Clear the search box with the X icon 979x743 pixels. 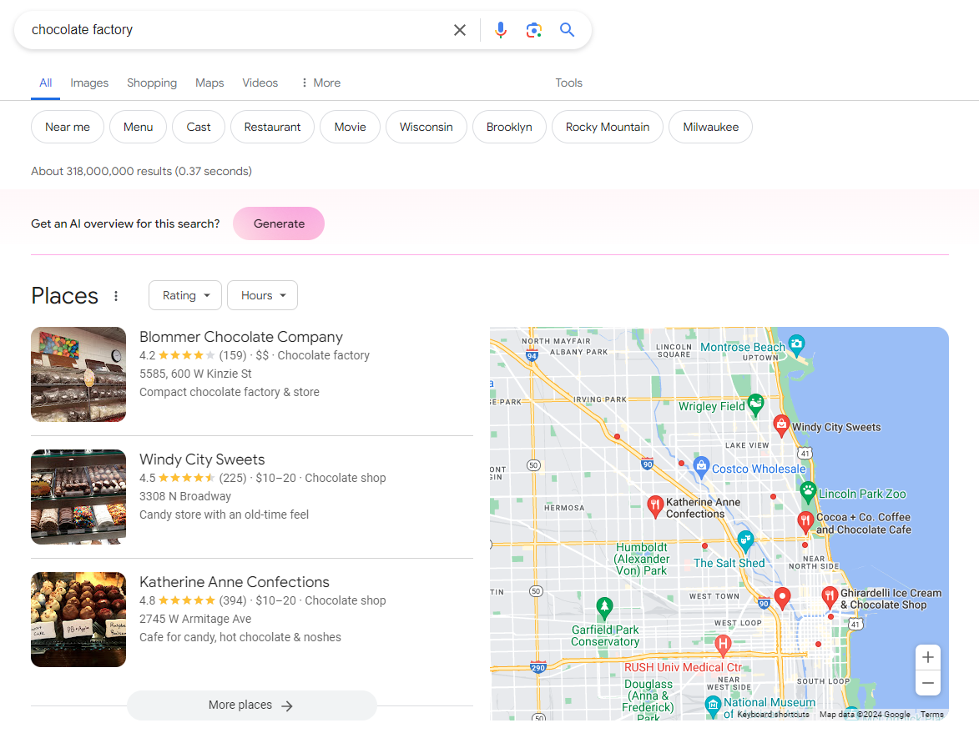(x=460, y=30)
